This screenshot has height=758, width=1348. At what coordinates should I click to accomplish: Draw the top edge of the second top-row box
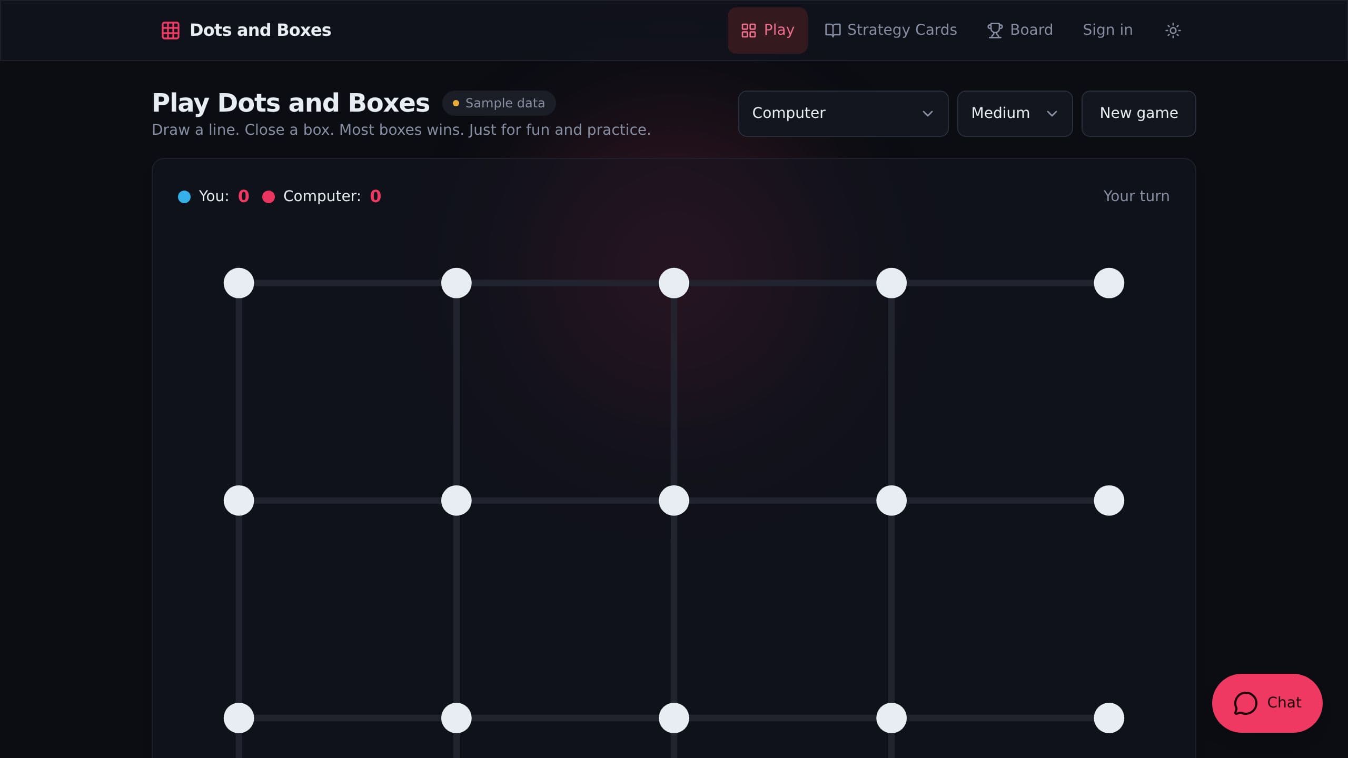565,283
